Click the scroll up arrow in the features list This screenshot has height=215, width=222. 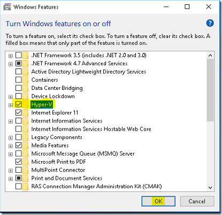(x=210, y=56)
